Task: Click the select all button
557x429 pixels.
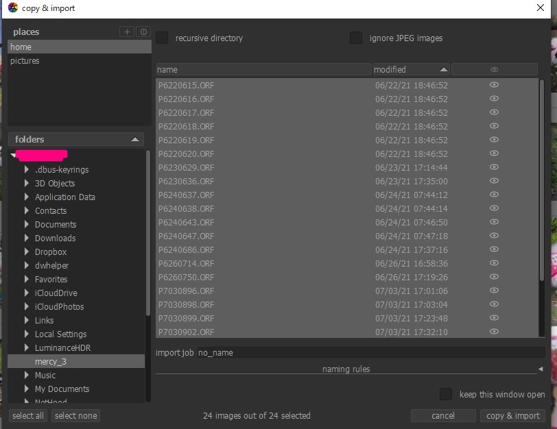Action: (28, 415)
